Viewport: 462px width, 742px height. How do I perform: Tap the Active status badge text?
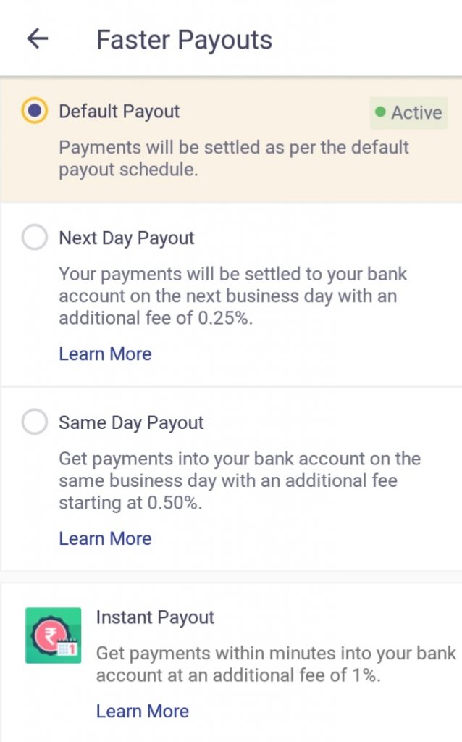pos(416,113)
